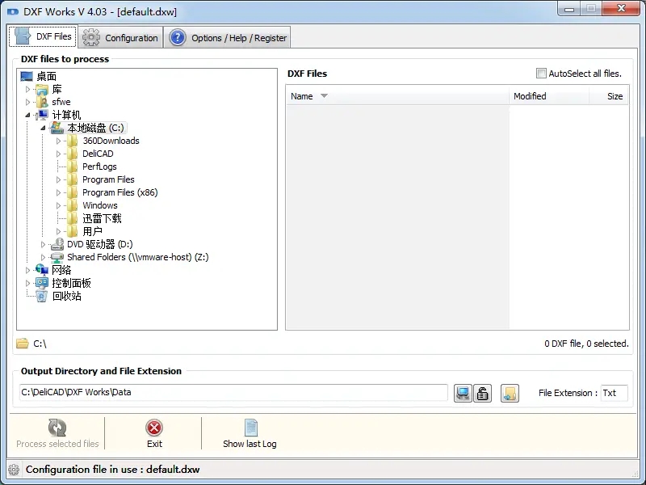Minimize the DXF Works window
Screen dimensions: 646x485
point(569,9)
